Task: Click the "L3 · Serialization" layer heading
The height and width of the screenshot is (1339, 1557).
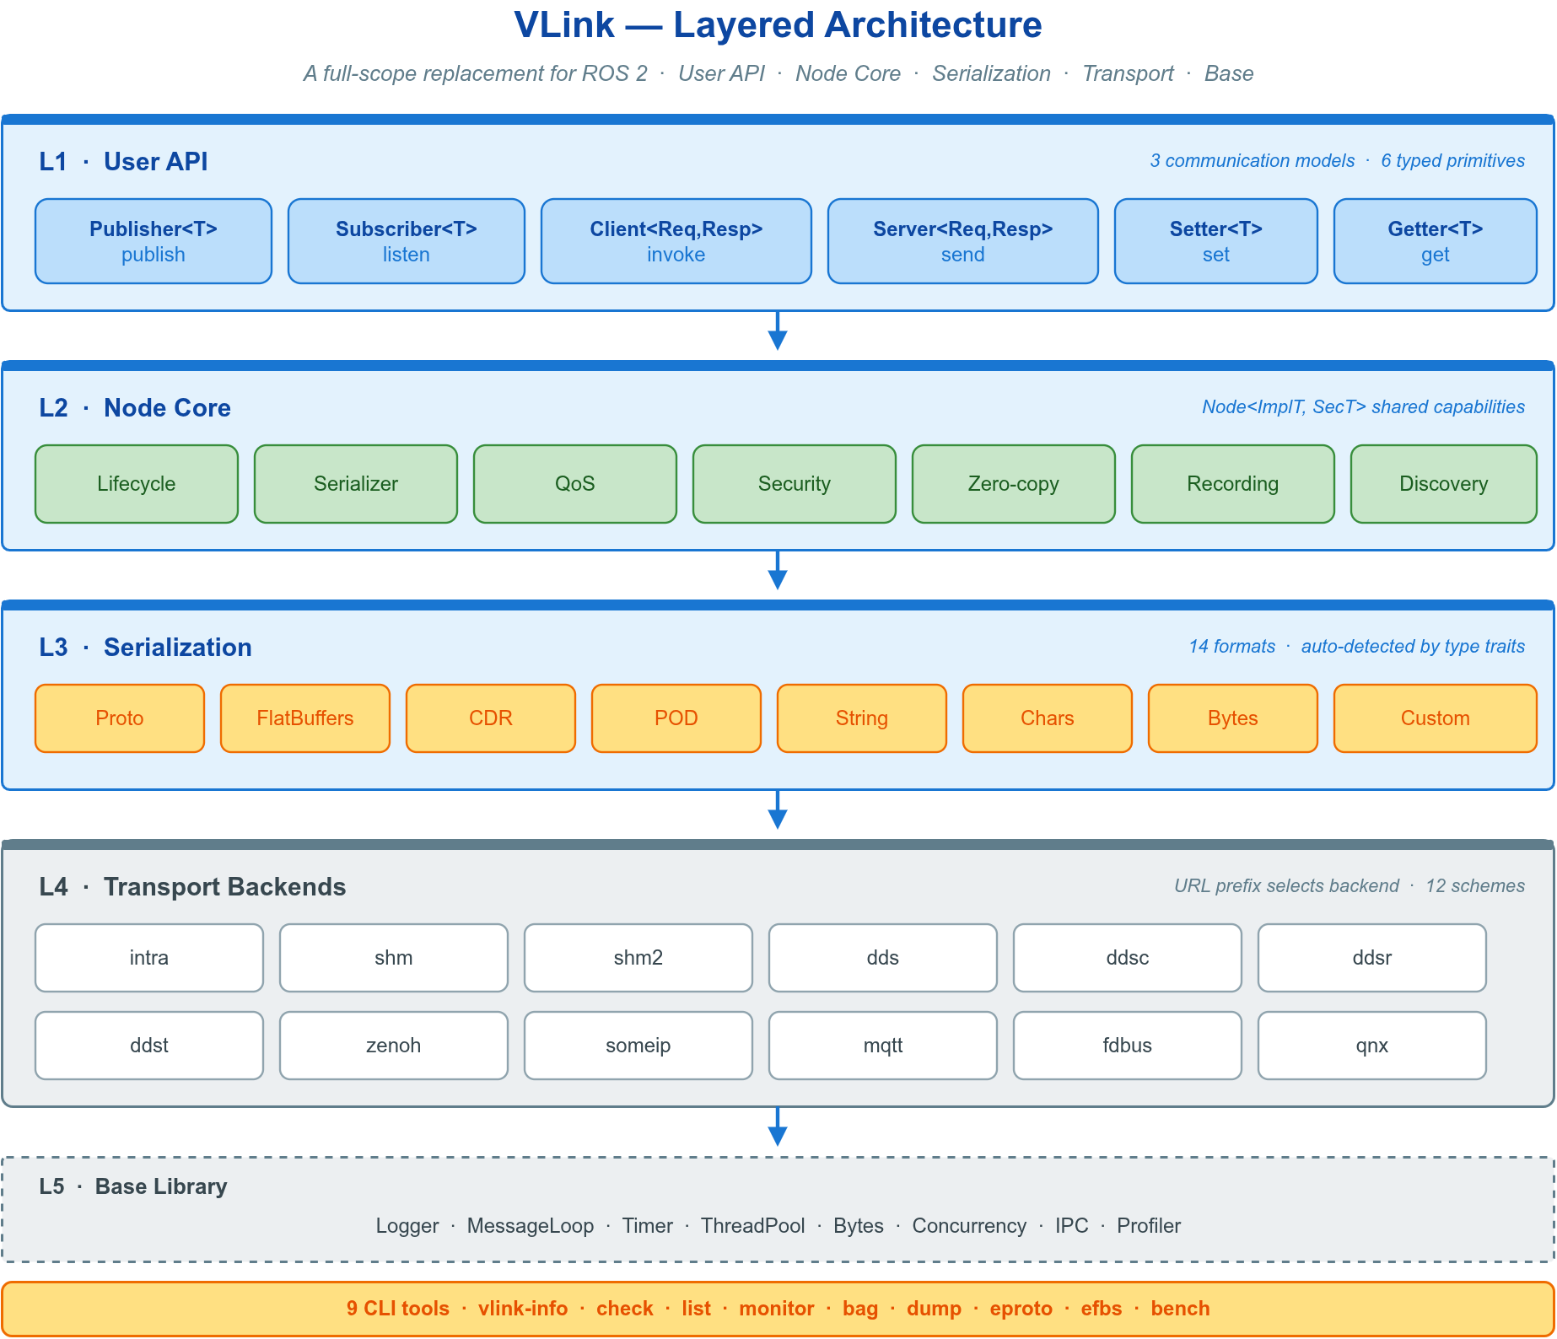Action: [x=145, y=647]
